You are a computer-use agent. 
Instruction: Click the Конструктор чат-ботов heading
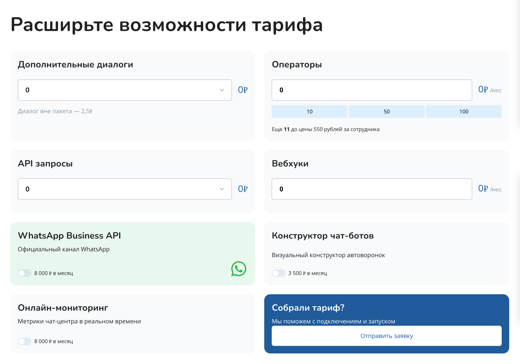pyautogui.click(x=323, y=236)
